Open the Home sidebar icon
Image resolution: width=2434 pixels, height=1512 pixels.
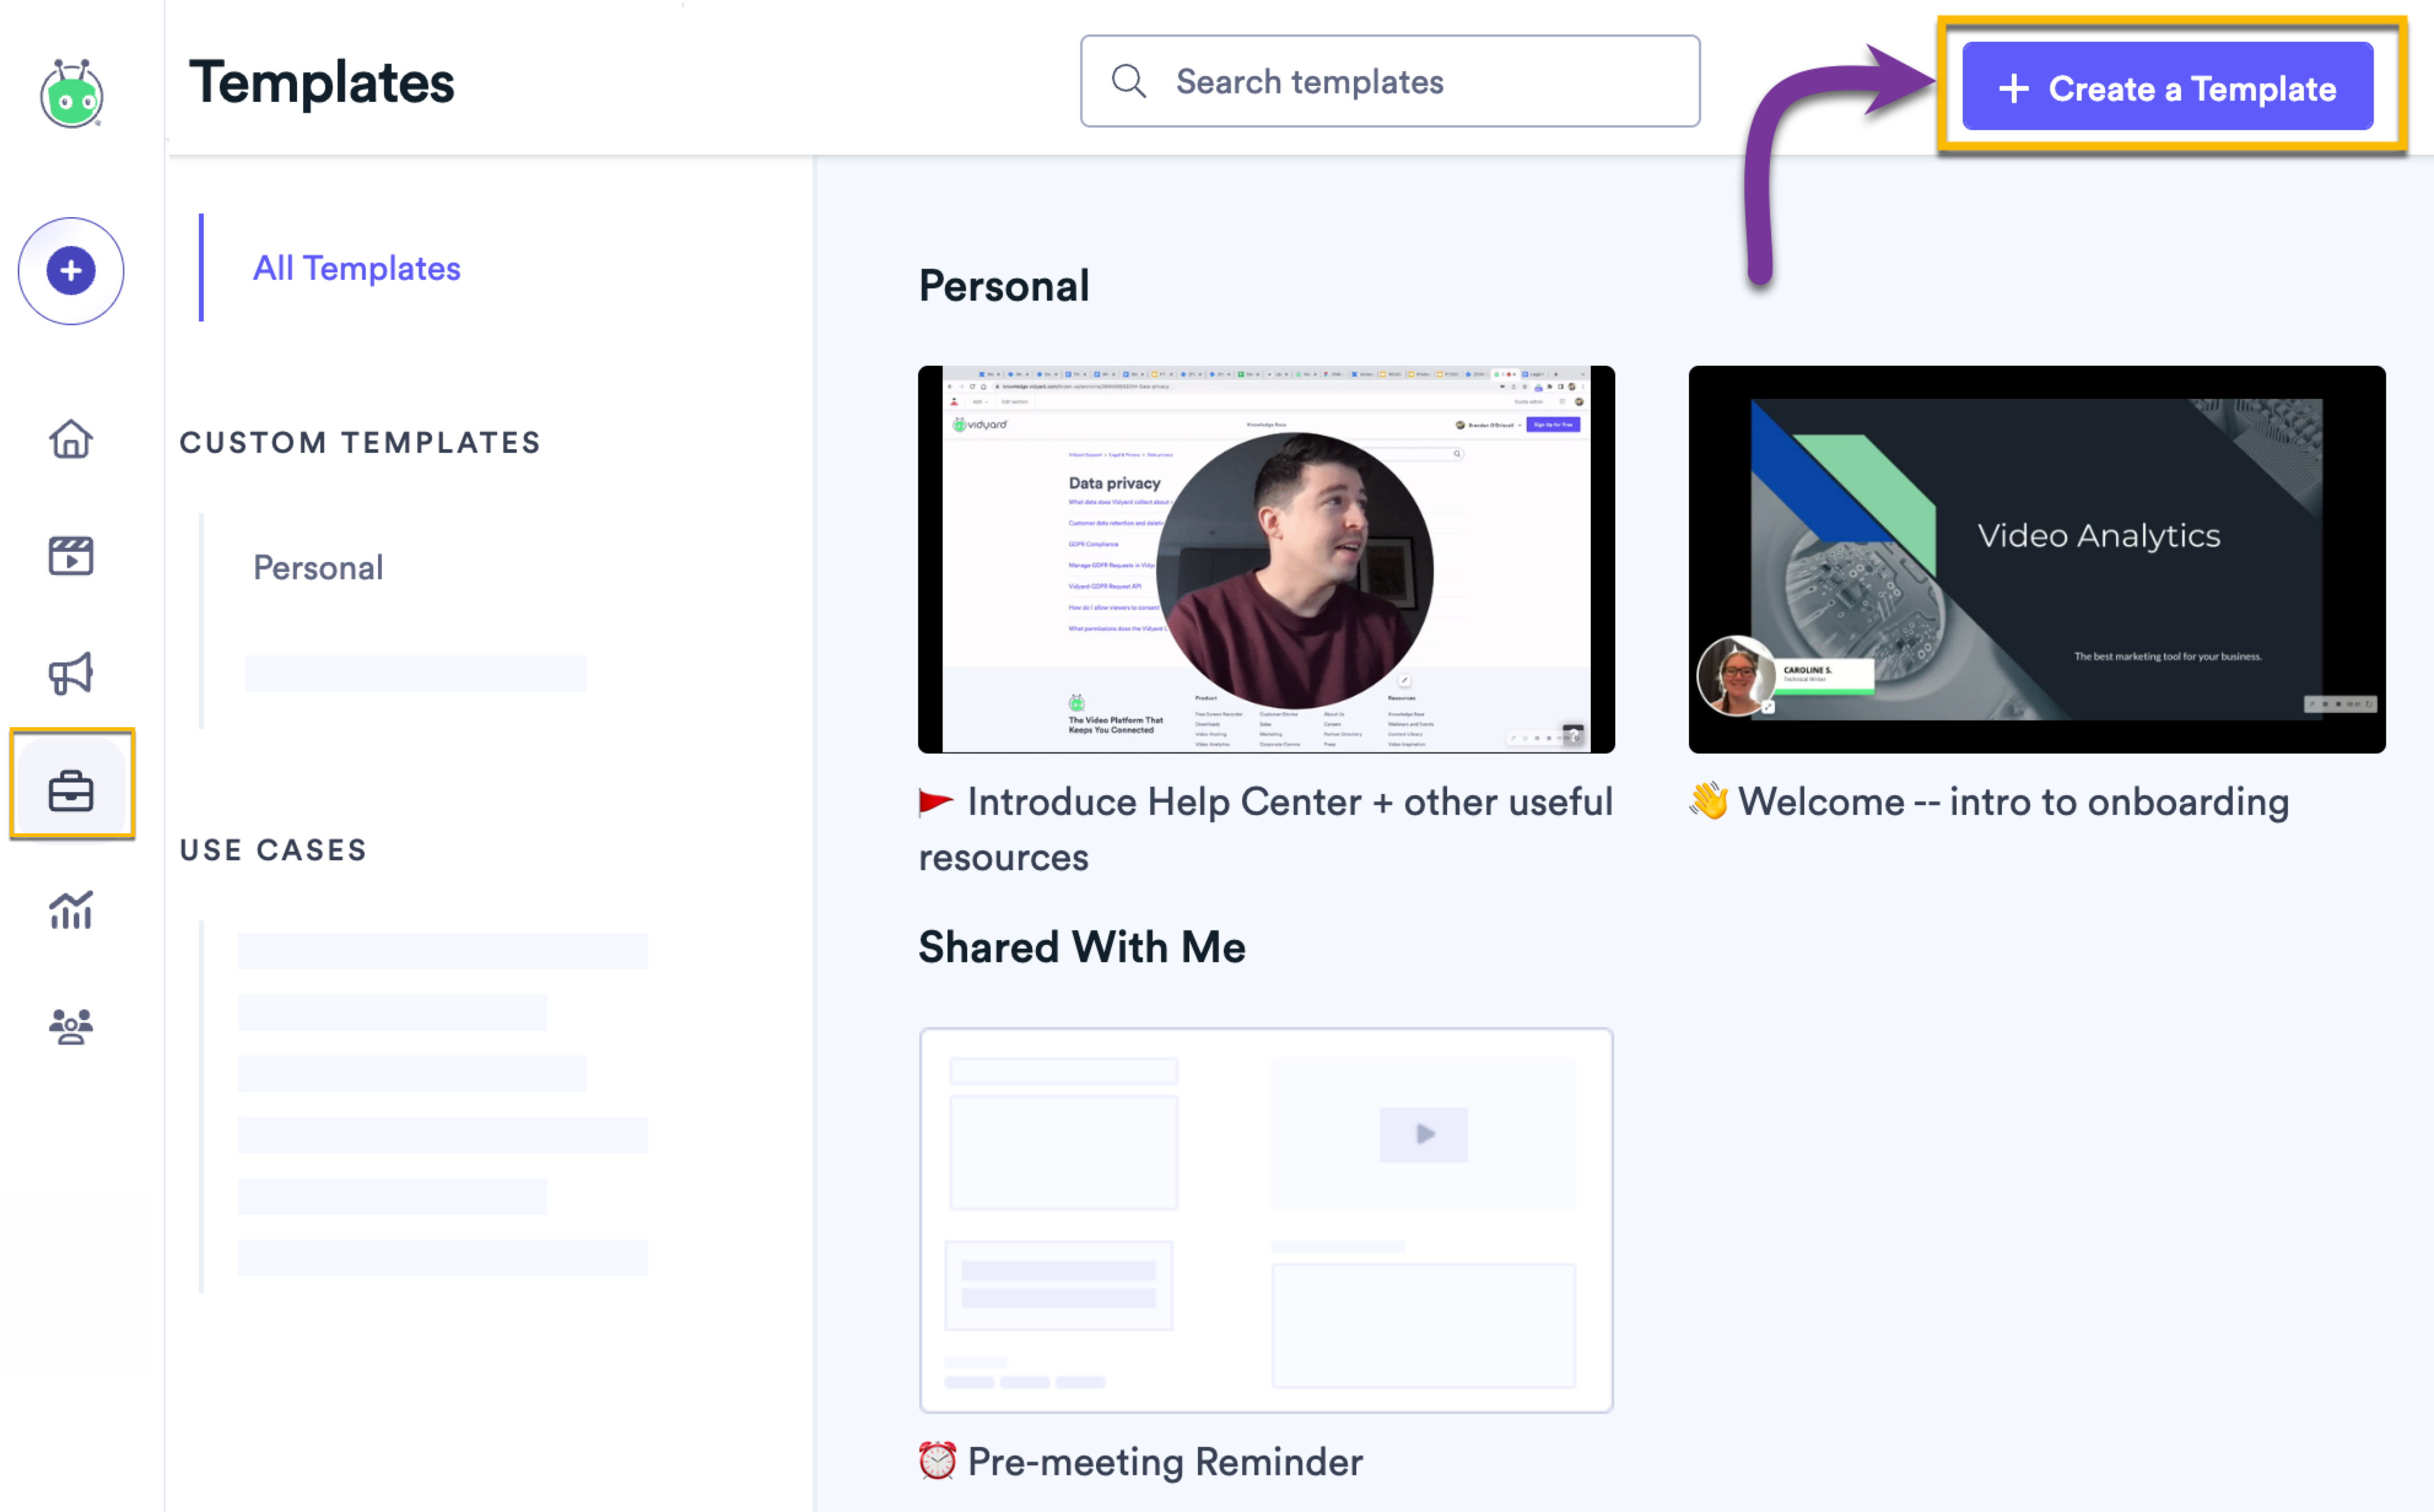click(x=71, y=439)
